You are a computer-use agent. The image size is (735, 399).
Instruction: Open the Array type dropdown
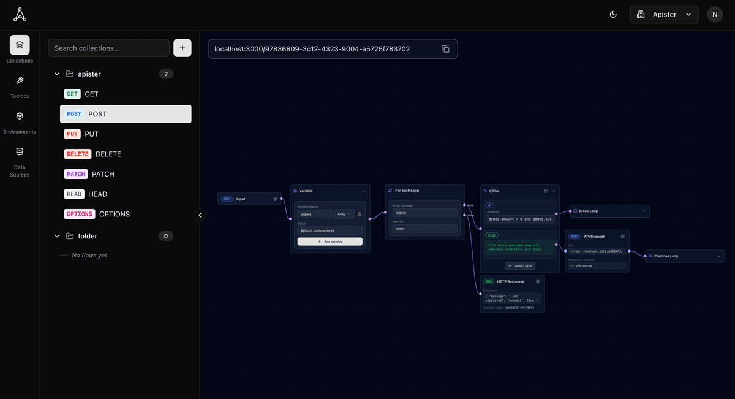[x=344, y=214]
